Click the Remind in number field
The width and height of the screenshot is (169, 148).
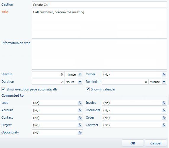pyautogui.click(x=125, y=82)
